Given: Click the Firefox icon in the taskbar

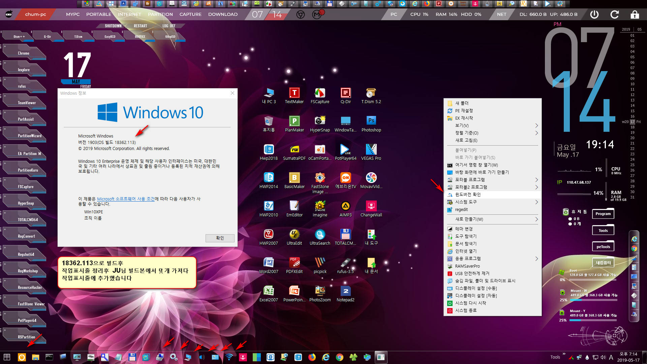Looking at the screenshot, I should [312, 357].
